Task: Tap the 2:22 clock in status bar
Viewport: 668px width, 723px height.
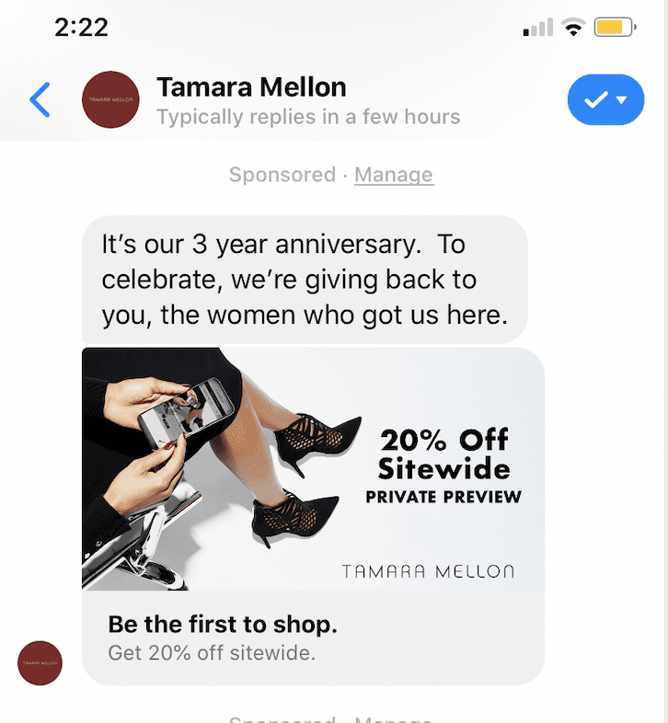Action: [81, 28]
